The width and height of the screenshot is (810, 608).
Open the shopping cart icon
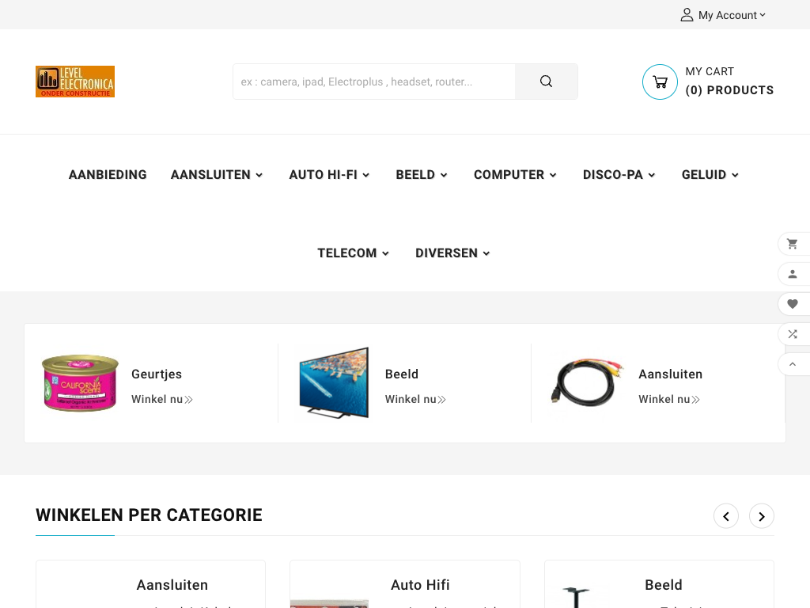pyautogui.click(x=660, y=82)
